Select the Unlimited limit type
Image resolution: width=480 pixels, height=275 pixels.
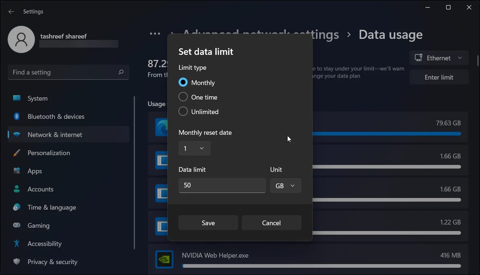click(x=183, y=111)
